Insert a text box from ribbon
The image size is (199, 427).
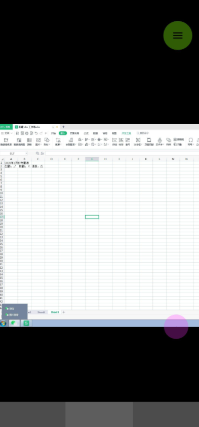point(138,141)
